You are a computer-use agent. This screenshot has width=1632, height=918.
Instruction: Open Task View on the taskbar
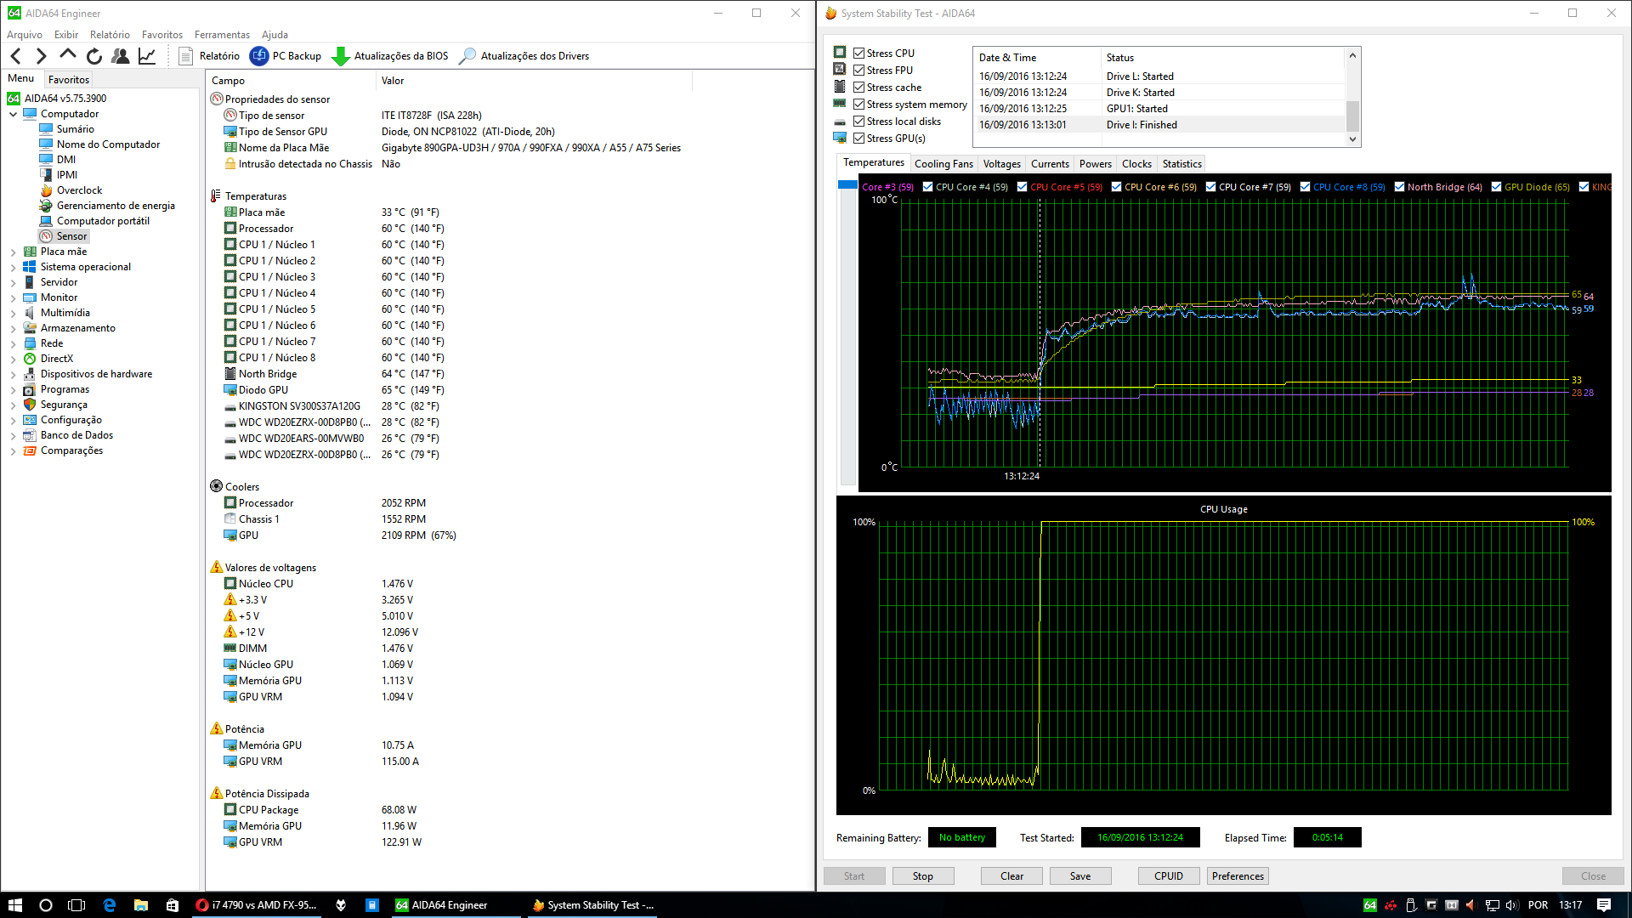(76, 905)
